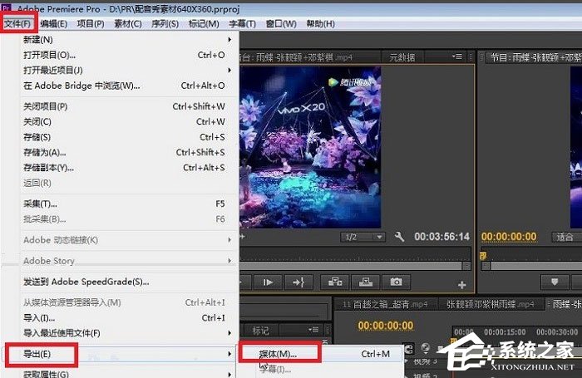This screenshot has width=582, height=378.
Task: Click the Insert edit icon
Action: (334, 282)
